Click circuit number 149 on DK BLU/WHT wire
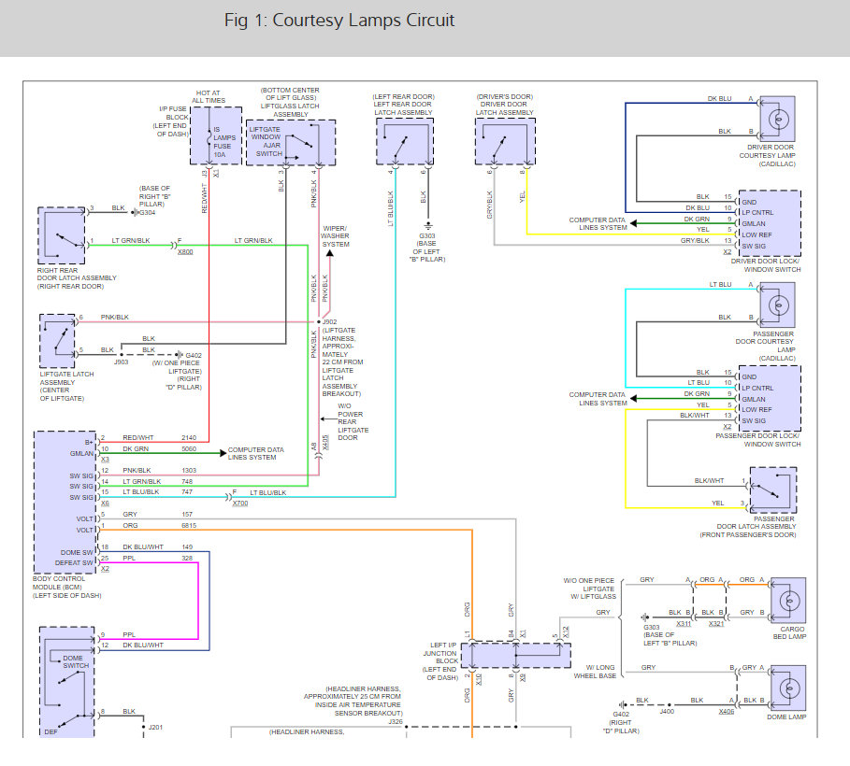 point(187,547)
